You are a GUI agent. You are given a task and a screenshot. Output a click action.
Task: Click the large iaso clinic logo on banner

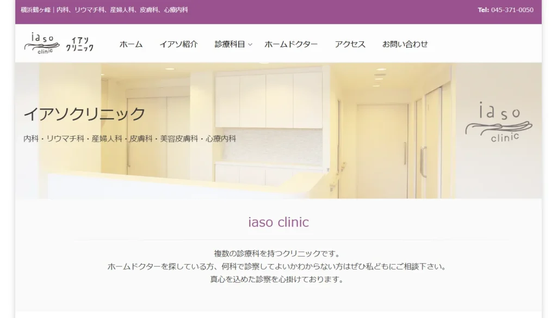499,122
